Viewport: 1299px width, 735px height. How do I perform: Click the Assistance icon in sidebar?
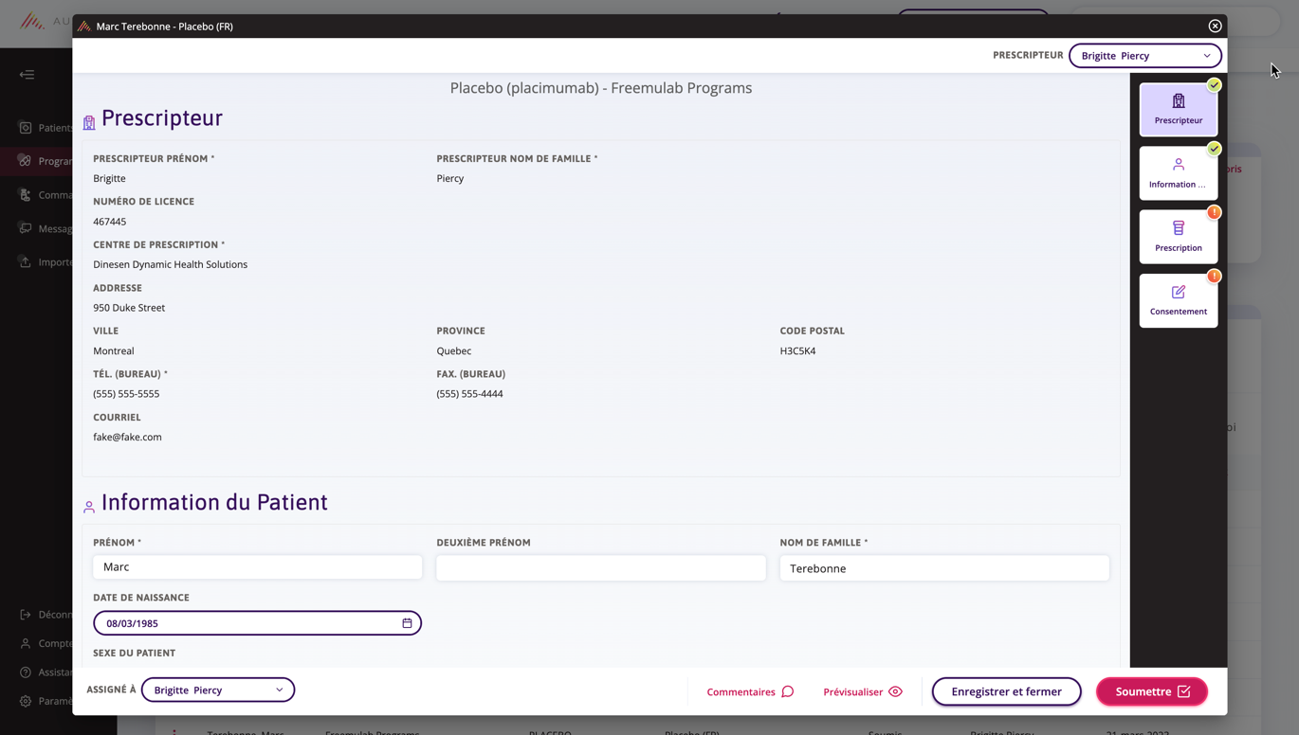26,672
